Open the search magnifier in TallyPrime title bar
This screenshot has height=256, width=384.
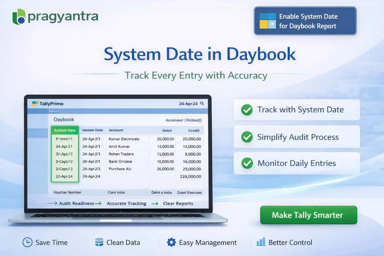(x=202, y=103)
